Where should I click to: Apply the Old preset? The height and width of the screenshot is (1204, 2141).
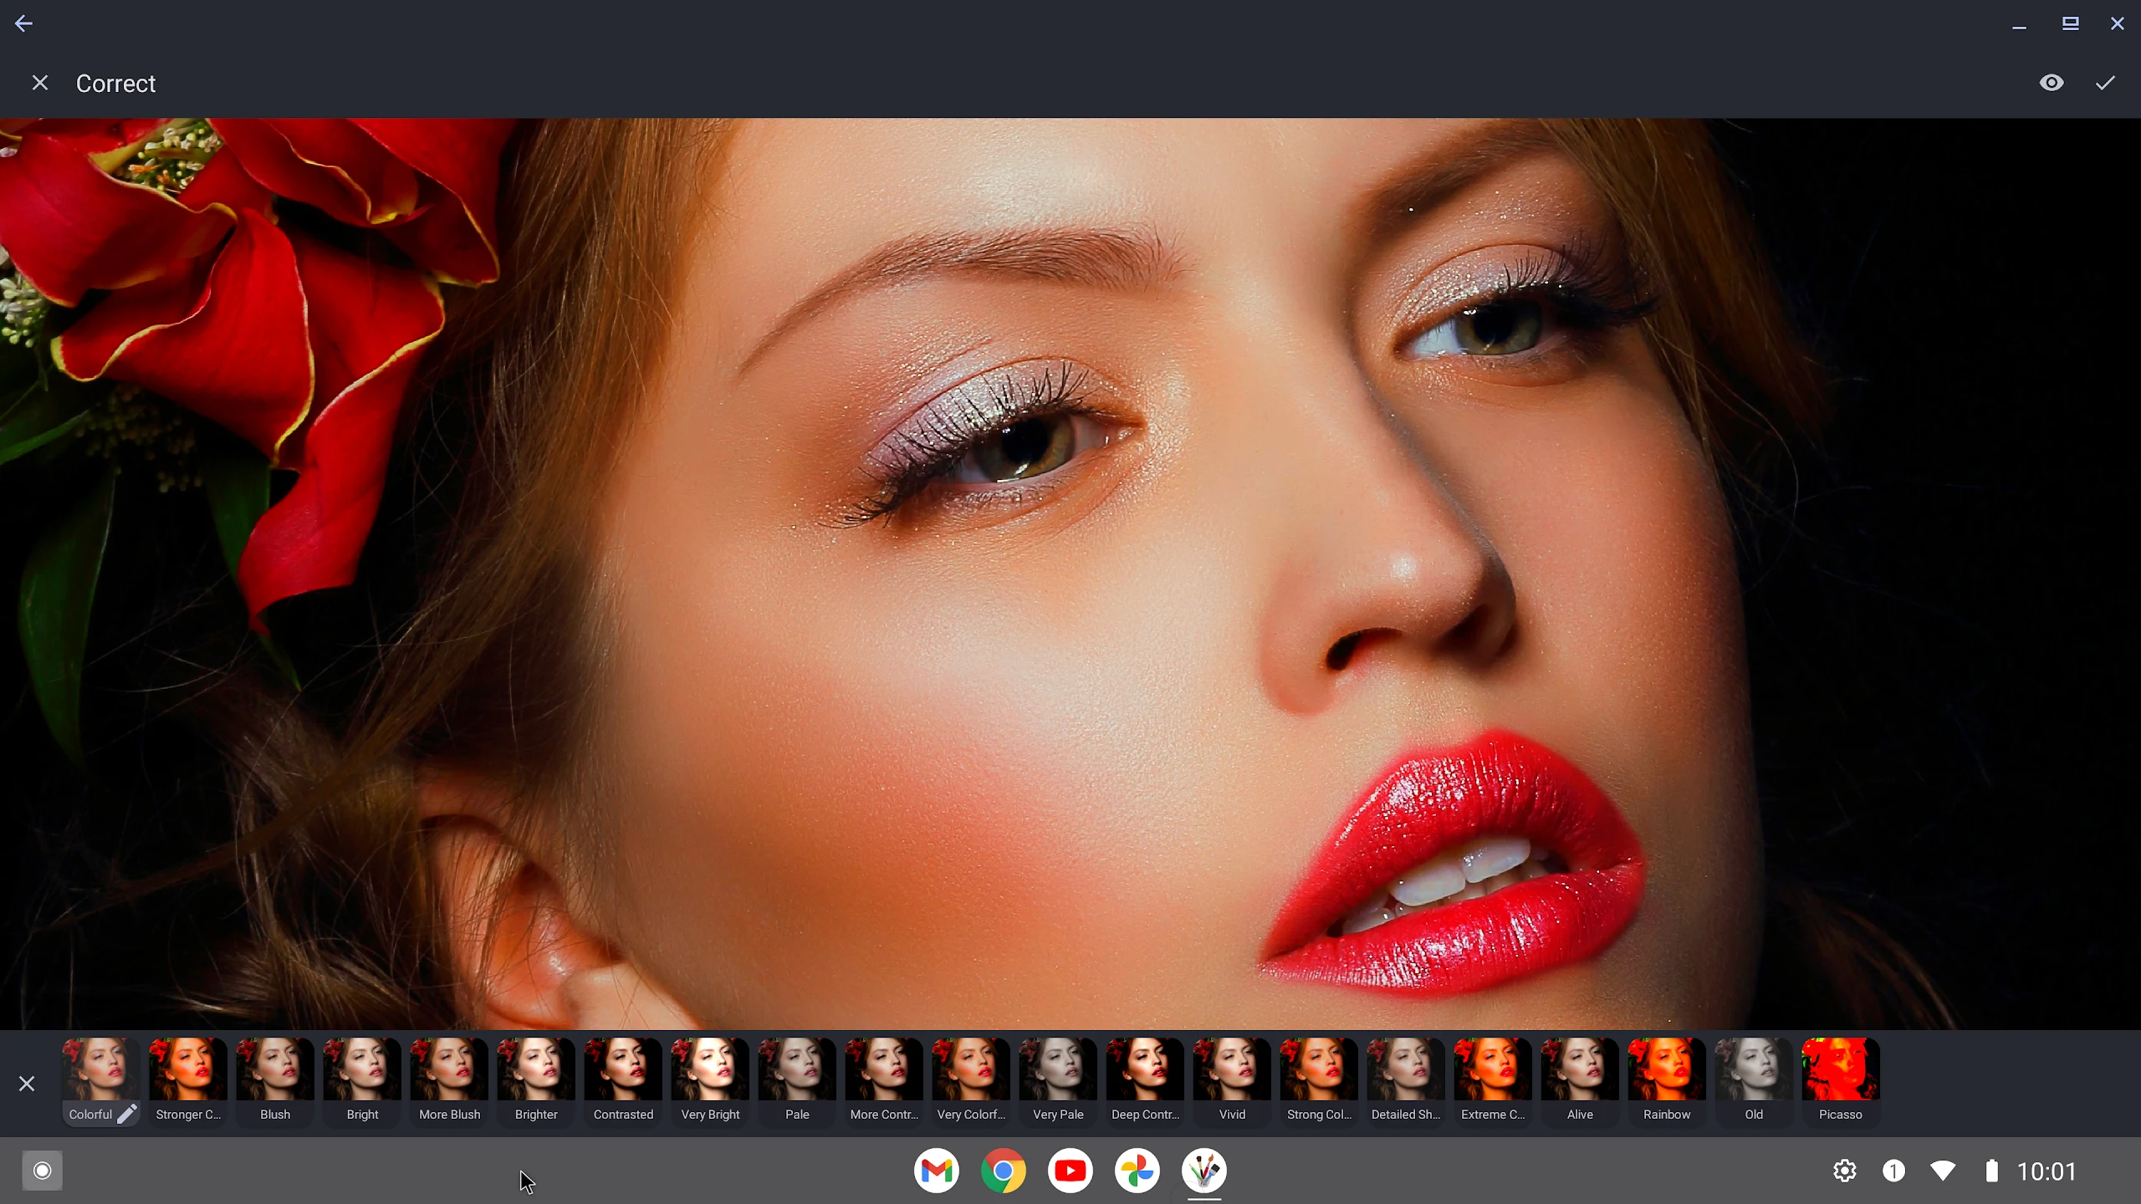tap(1754, 1070)
